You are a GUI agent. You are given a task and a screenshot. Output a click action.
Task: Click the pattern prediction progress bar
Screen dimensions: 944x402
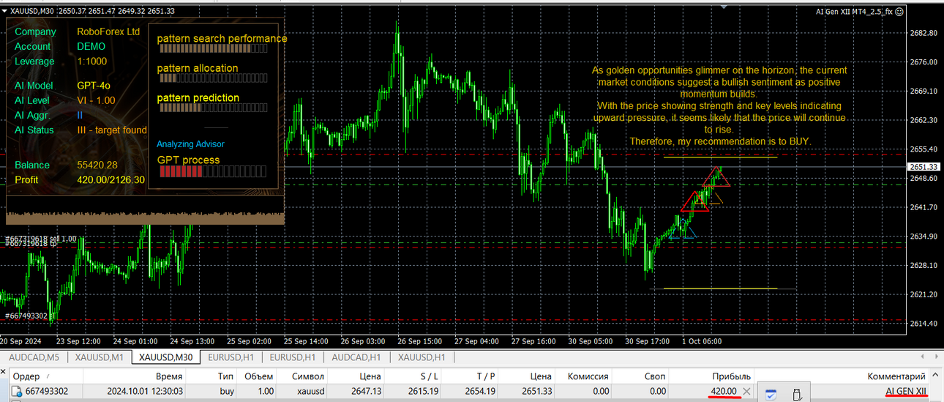[x=213, y=108]
